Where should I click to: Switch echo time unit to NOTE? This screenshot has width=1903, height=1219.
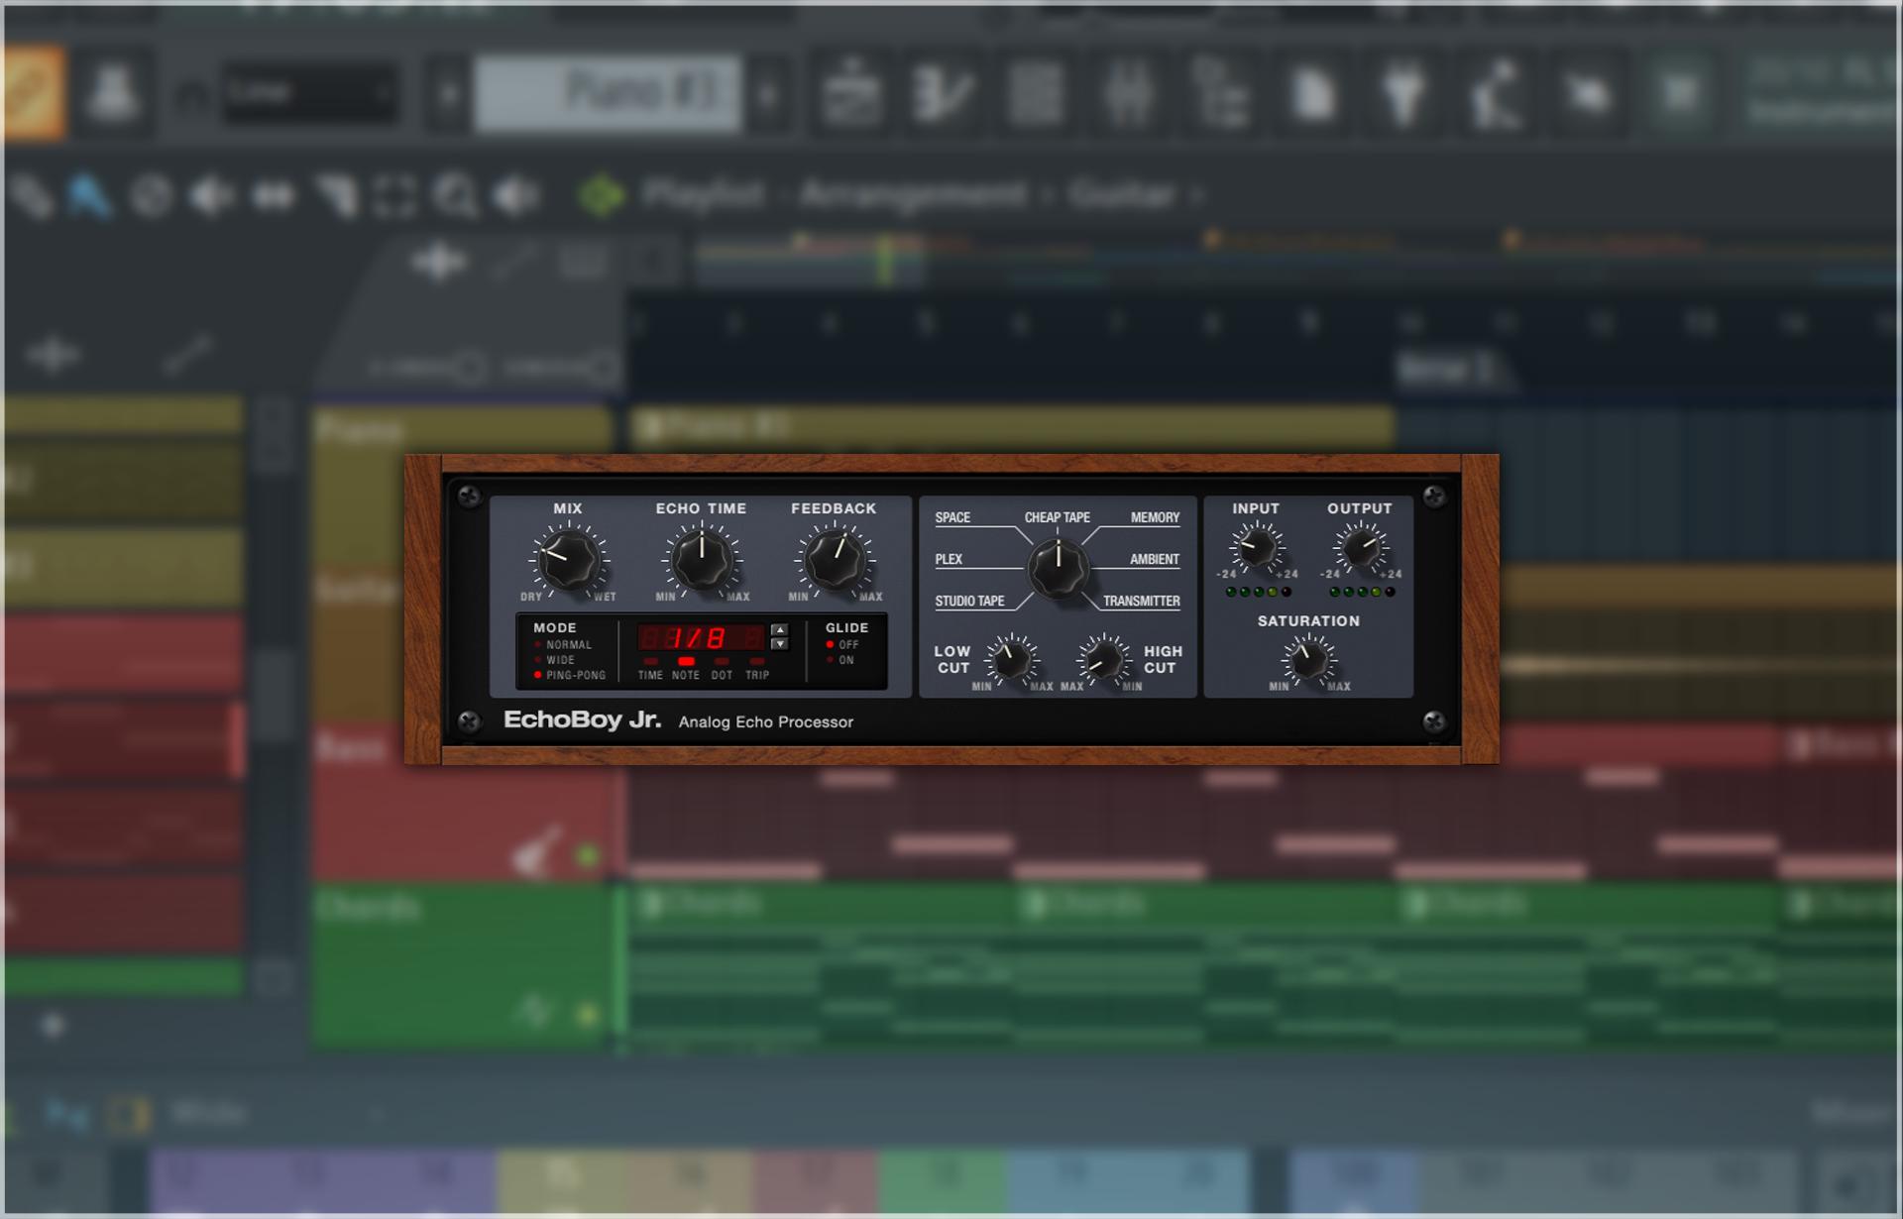click(x=686, y=669)
